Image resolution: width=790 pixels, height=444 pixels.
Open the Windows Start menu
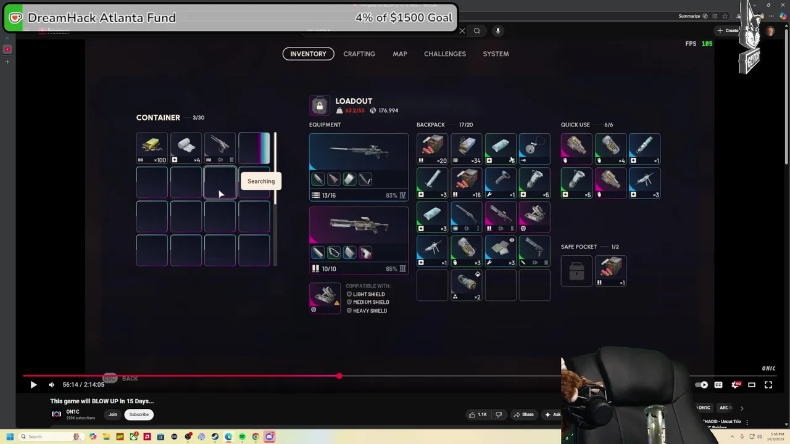(10, 437)
